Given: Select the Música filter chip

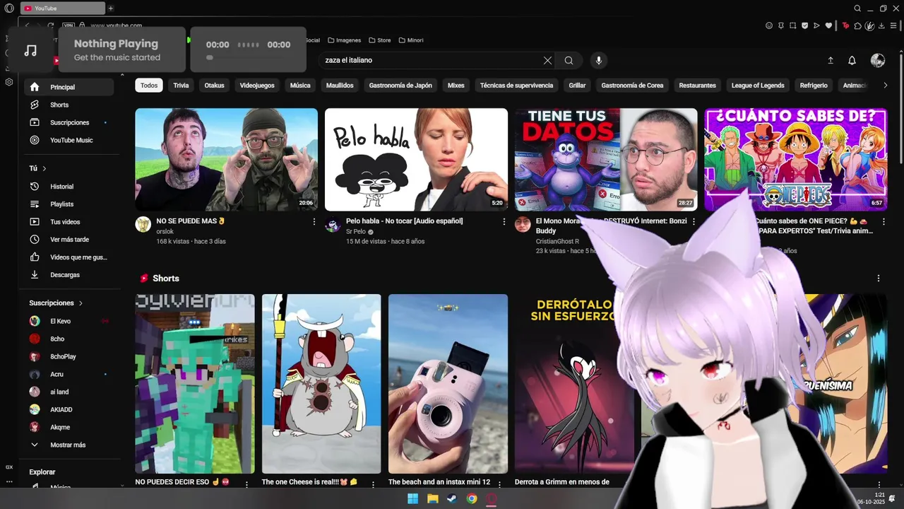Looking at the screenshot, I should click(300, 86).
